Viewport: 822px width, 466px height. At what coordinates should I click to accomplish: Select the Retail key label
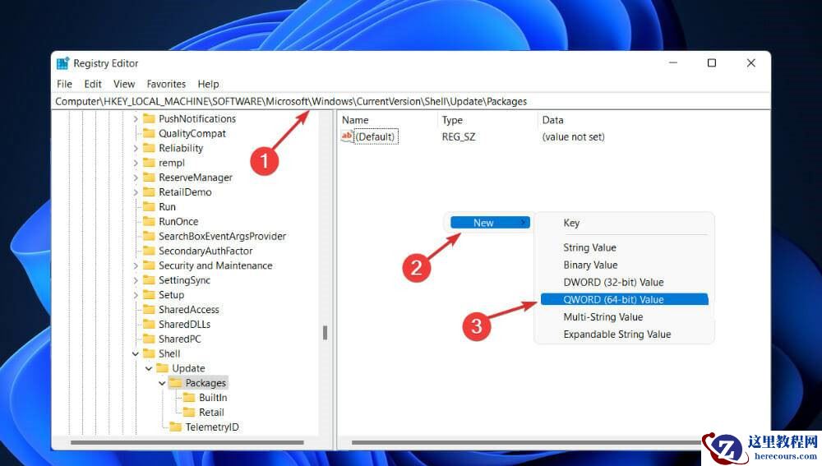pos(211,413)
